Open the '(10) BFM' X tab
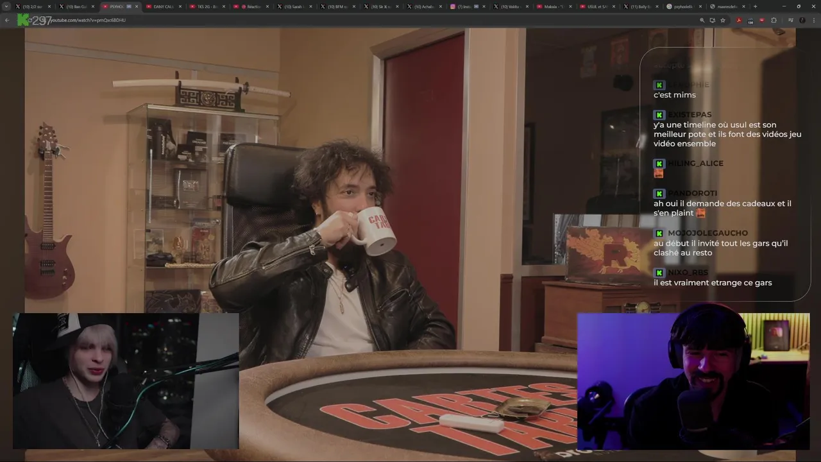Image resolution: width=821 pixels, height=462 pixels. pos(337,6)
